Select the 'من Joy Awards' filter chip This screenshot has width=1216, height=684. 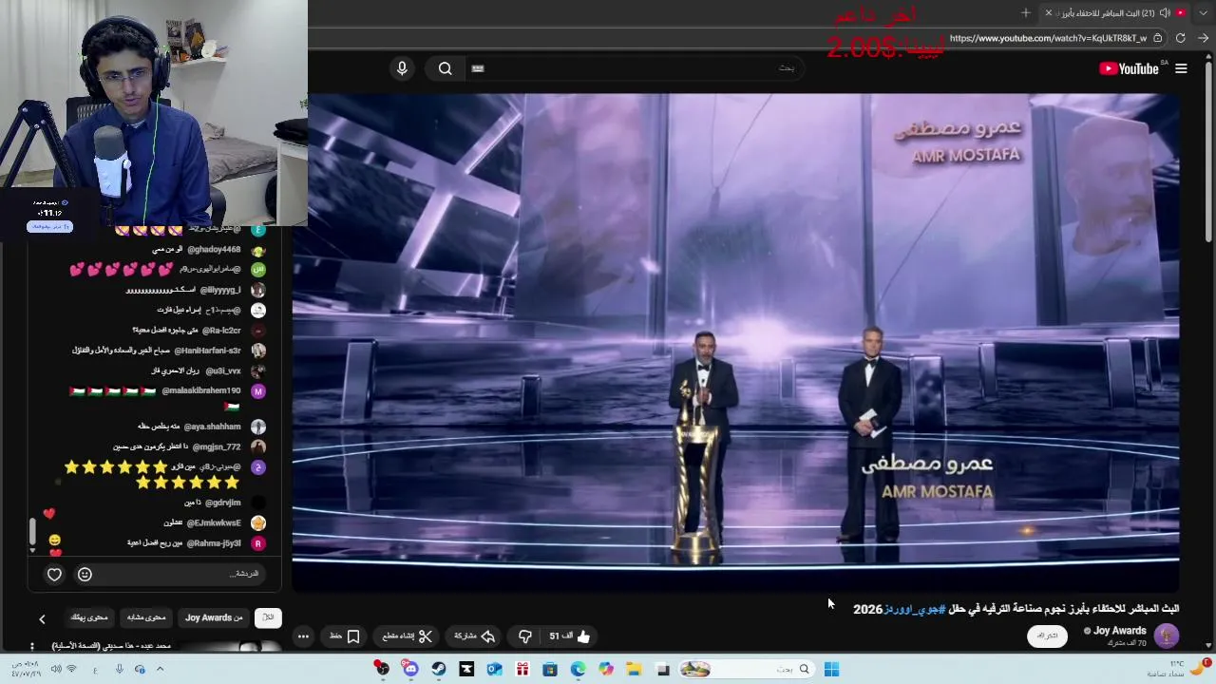click(214, 617)
